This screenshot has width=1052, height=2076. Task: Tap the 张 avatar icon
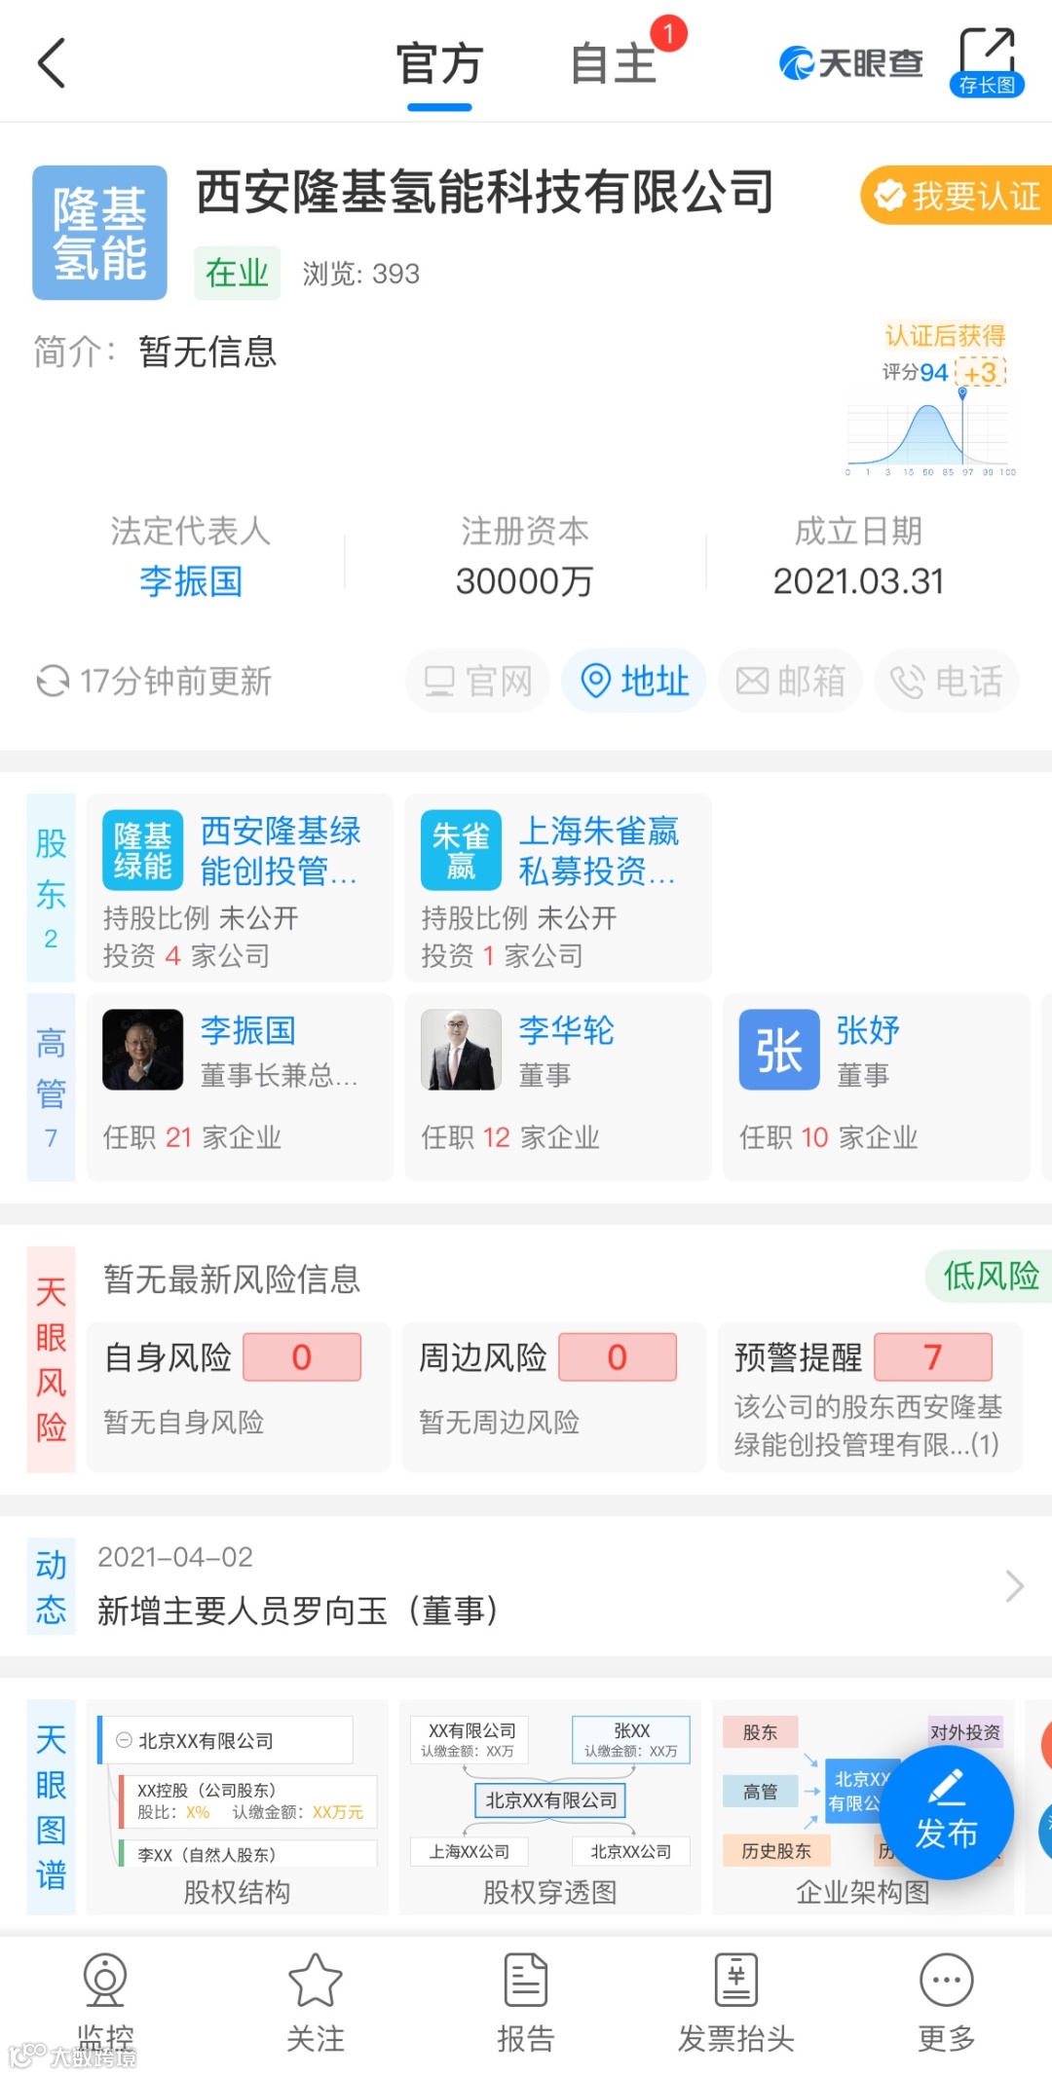[x=779, y=1050]
